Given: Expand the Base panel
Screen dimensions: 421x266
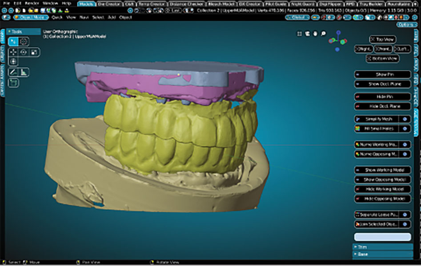Looking at the screenshot, I should point(382,254).
